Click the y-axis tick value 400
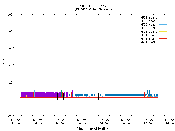The width and height of the screenshot is (175, 131). click(x=11, y=65)
